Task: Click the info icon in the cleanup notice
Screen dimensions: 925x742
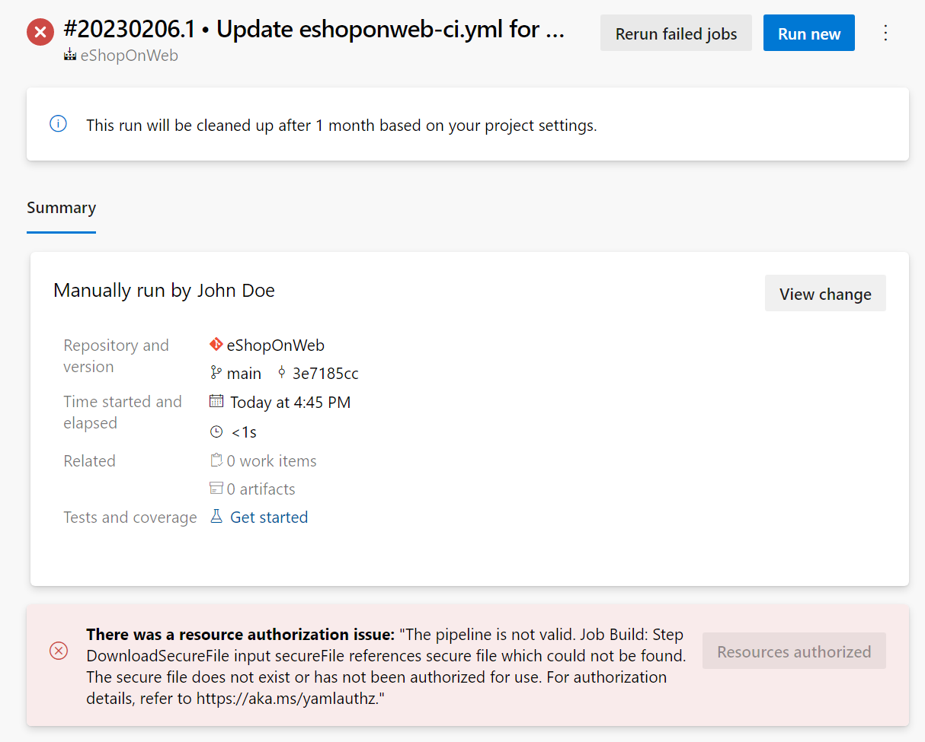Action: click(x=58, y=123)
